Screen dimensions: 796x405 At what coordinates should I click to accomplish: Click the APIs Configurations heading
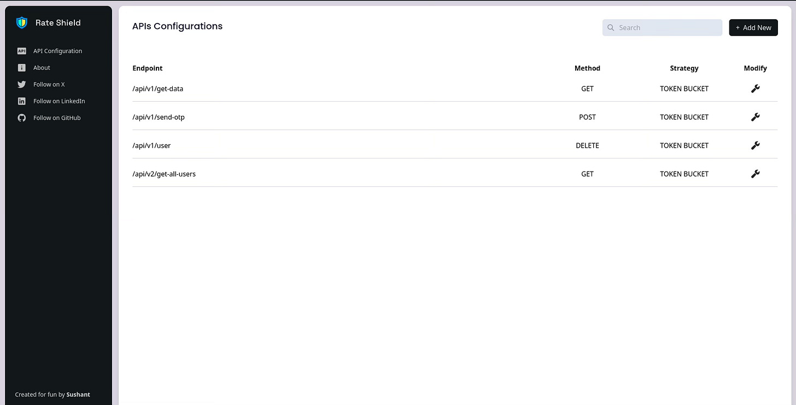177,26
